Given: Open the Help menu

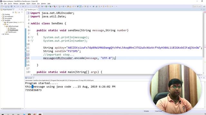Looking at the screenshot, I should point(49,4).
